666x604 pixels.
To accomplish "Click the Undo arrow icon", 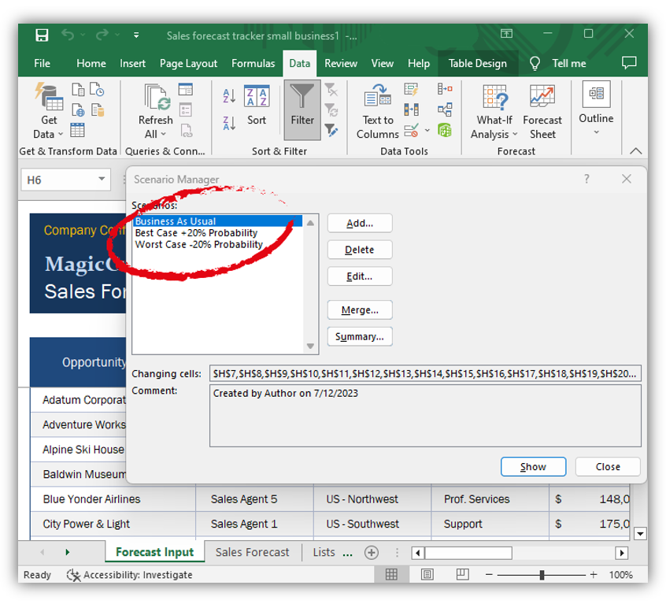I will 68,35.
